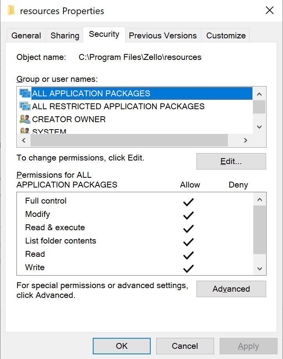Select ALL APPLICATION PACKAGES entry

(x=142, y=93)
